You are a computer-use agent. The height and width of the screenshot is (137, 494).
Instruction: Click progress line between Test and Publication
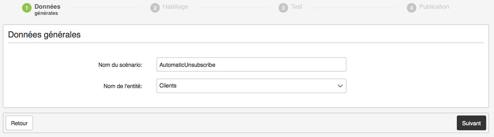(x=355, y=8)
